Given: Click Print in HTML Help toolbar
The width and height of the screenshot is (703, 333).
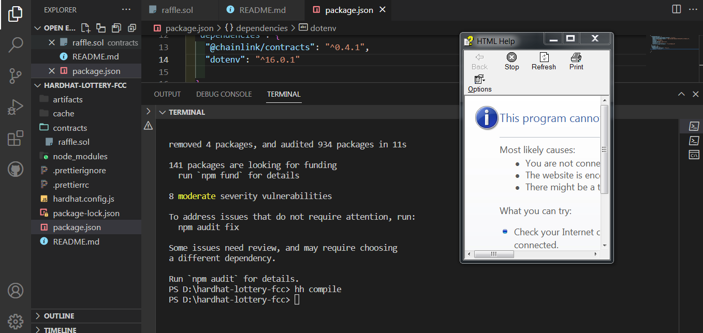Looking at the screenshot, I should (576, 62).
